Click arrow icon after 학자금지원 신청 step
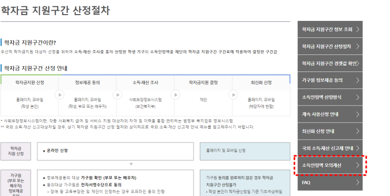The height and width of the screenshot is (196, 390). (59, 94)
